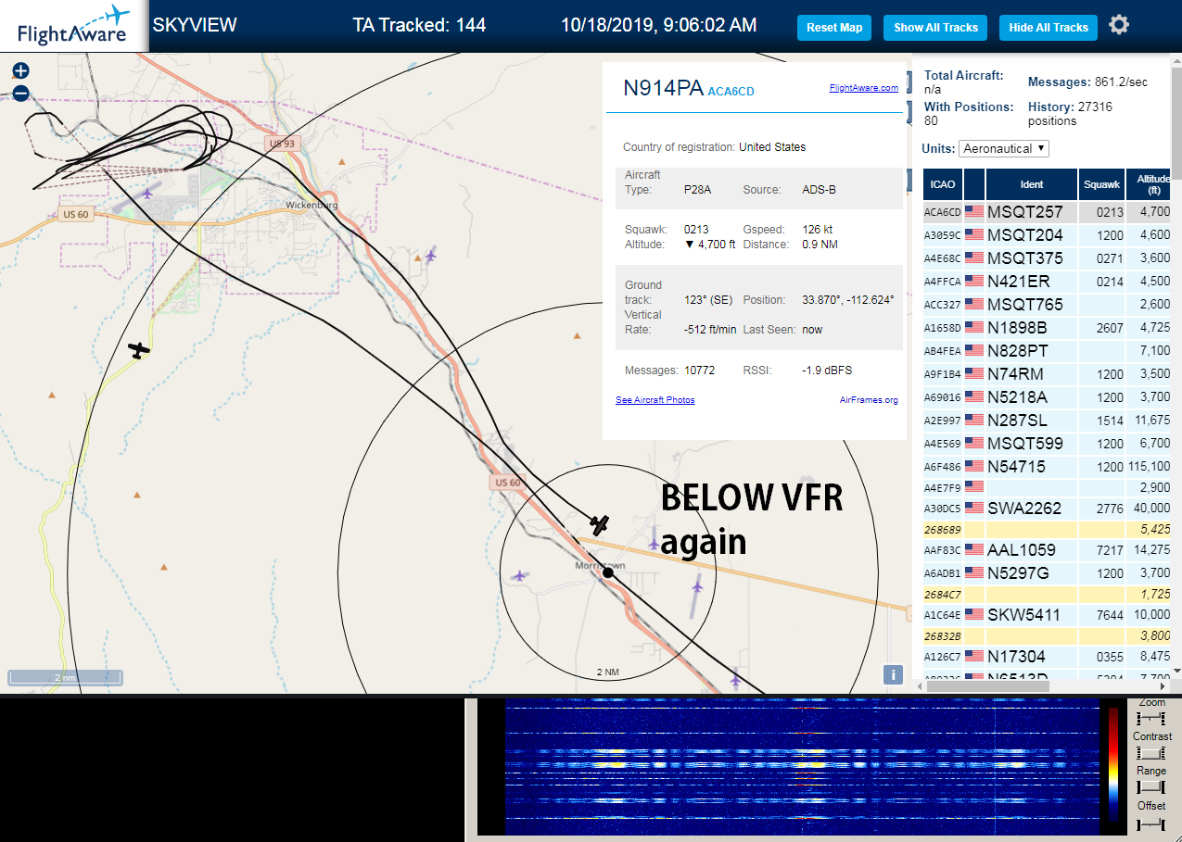
Task: Zoom in the map with plus icon
Action: tap(20, 70)
